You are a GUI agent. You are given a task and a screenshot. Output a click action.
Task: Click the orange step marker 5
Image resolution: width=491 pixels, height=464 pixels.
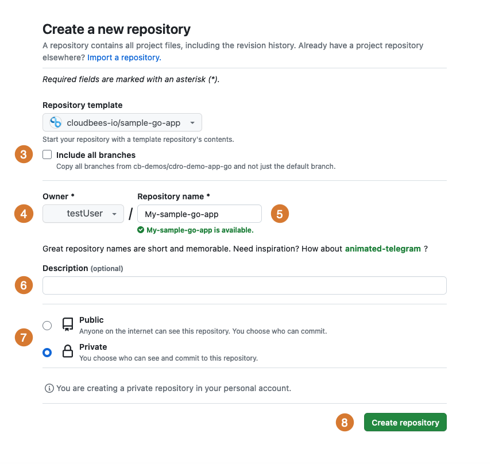280,214
